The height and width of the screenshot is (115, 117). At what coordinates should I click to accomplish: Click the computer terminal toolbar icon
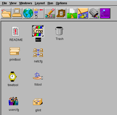click(17, 13)
